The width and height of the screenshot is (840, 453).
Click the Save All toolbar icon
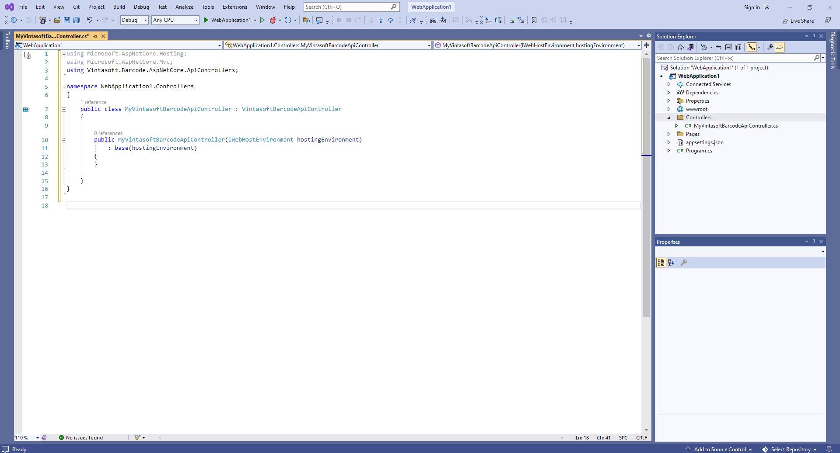[77, 20]
